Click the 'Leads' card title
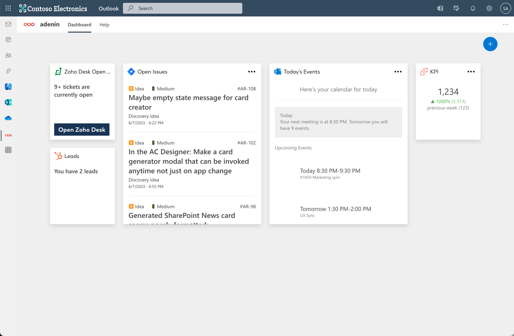This screenshot has width=514, height=336. 72,156
